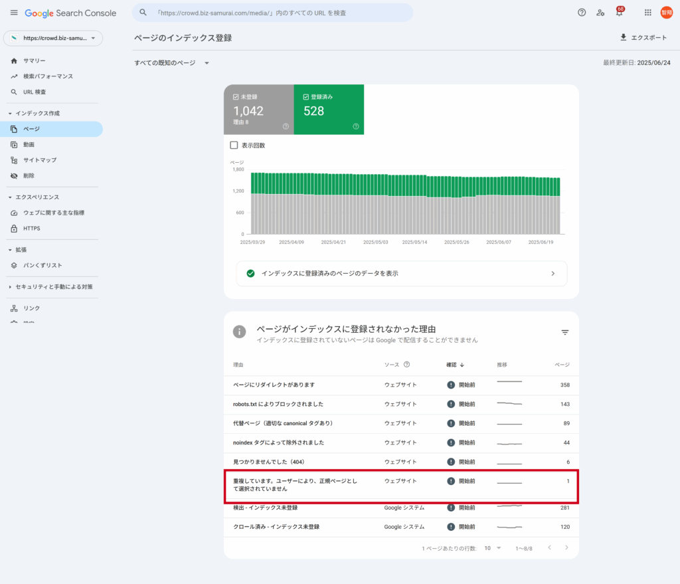680x584 pixels.
Task: Click the URL inspection search field
Action: (x=272, y=13)
